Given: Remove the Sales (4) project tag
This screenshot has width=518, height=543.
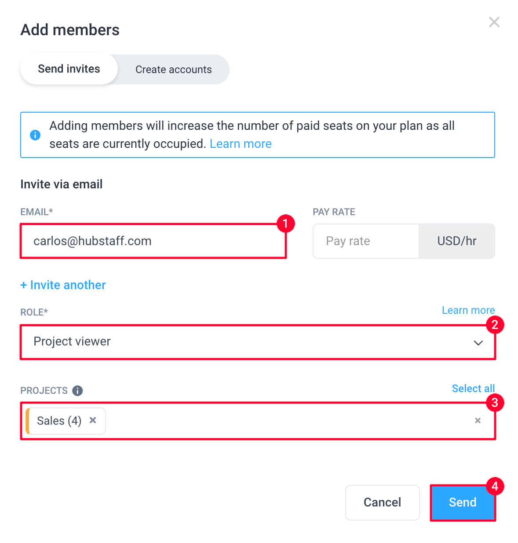Looking at the screenshot, I should click(93, 420).
